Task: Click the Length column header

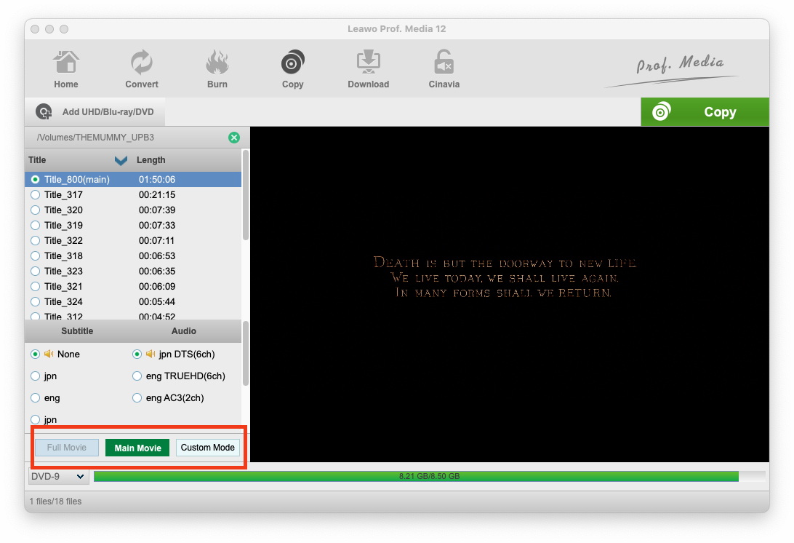Action: 151,159
